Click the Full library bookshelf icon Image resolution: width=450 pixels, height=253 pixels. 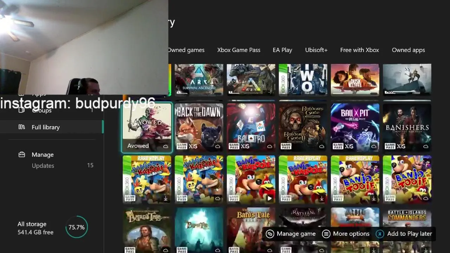pos(22,127)
